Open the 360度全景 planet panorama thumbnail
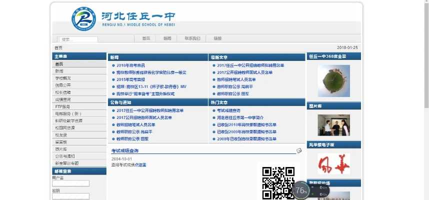Image resolution: width=429 pixels, height=200 pixels. click(x=334, y=80)
